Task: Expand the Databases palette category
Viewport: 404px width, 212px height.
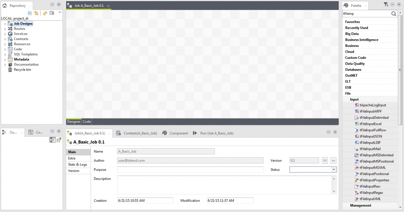Action: click(x=353, y=70)
